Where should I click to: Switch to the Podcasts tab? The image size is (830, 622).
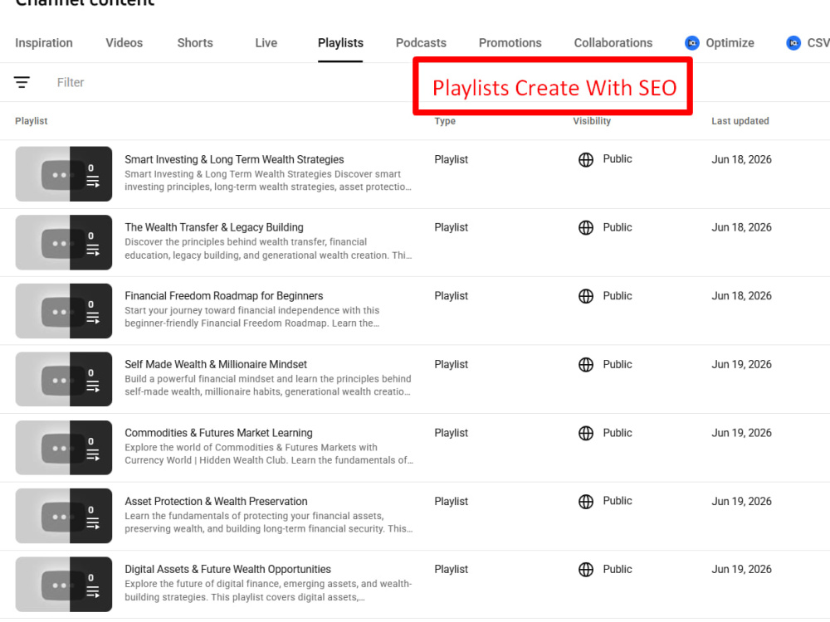pos(421,43)
